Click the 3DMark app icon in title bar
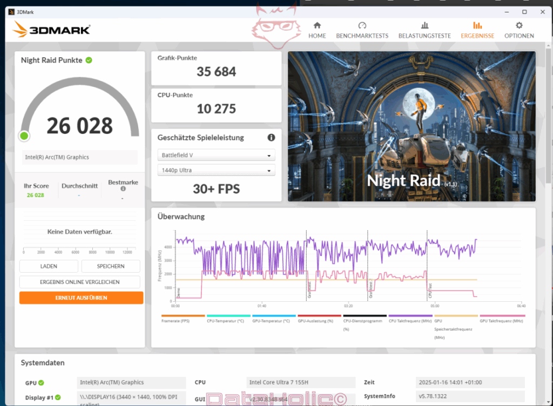The image size is (553, 406). 11,12
